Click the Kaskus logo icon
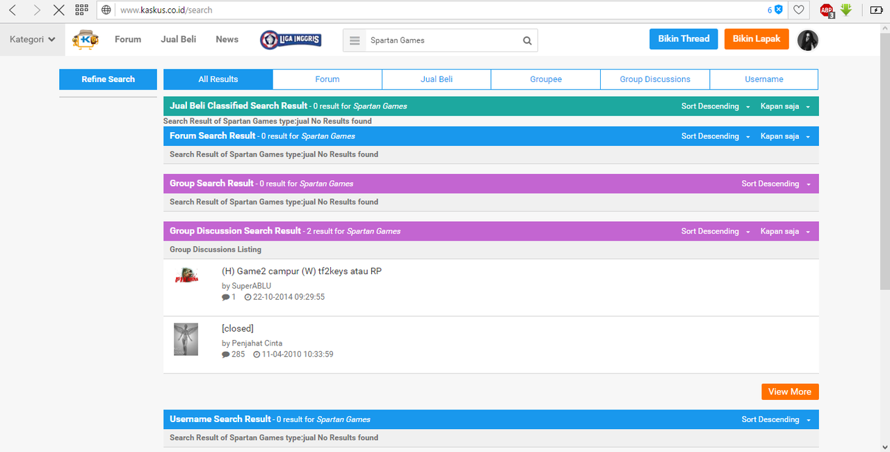The image size is (890, 452). point(86,40)
